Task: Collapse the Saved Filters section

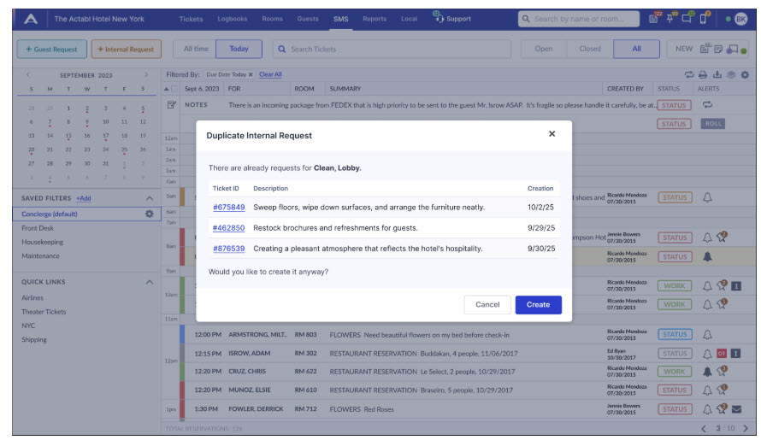Action: tap(150, 198)
